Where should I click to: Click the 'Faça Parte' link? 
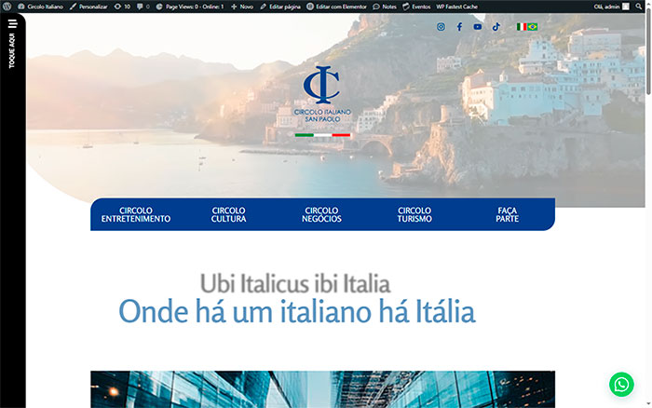(508, 214)
